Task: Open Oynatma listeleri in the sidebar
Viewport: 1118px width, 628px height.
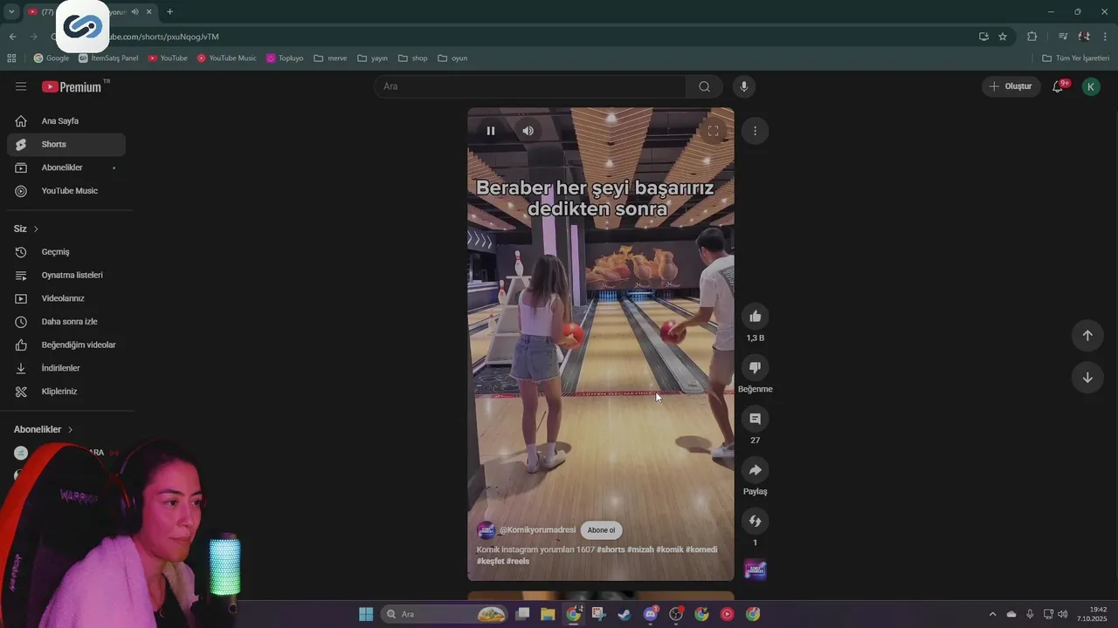Action: point(66,275)
